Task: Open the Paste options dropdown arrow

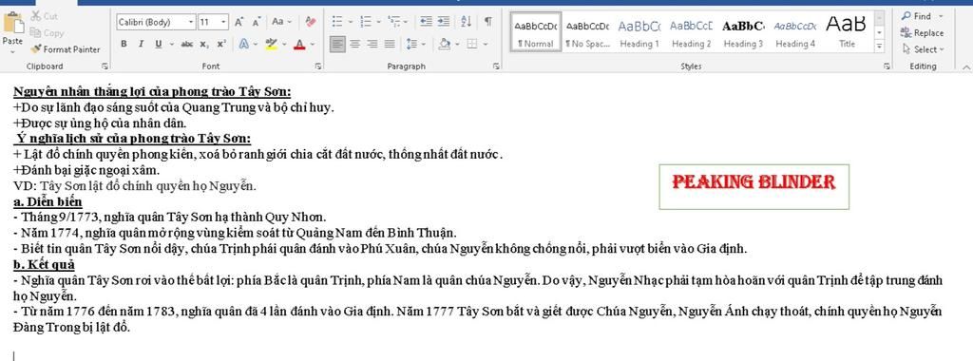Action: click(12, 51)
